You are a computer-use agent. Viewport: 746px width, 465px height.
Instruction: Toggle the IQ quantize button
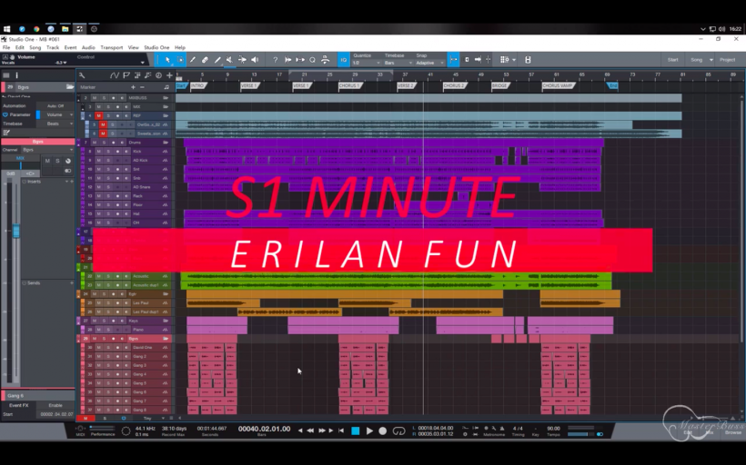click(x=344, y=60)
